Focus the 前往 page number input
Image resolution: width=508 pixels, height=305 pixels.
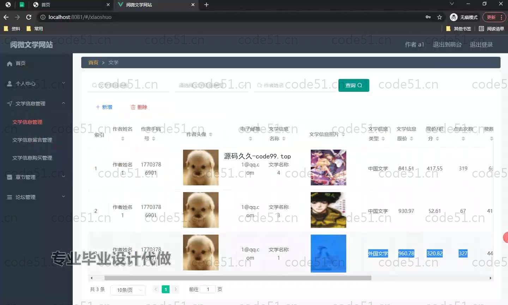(x=208, y=289)
